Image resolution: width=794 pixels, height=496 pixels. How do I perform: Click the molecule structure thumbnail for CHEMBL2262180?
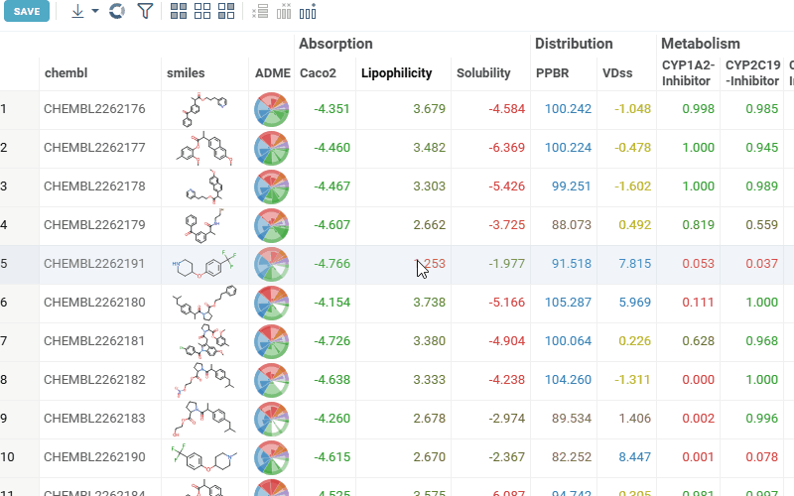pyautogui.click(x=205, y=303)
